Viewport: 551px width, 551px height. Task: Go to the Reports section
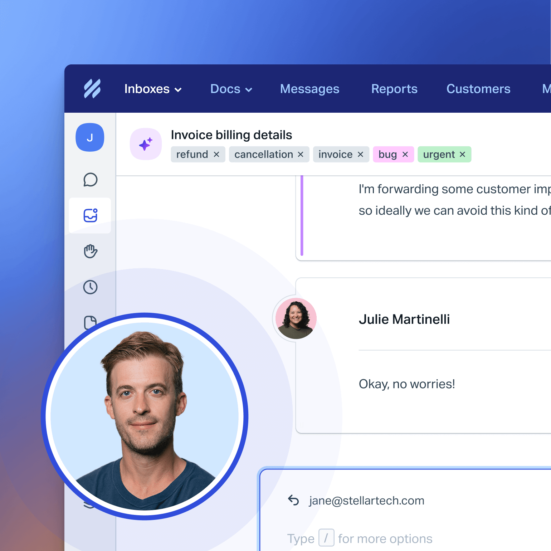click(x=394, y=89)
